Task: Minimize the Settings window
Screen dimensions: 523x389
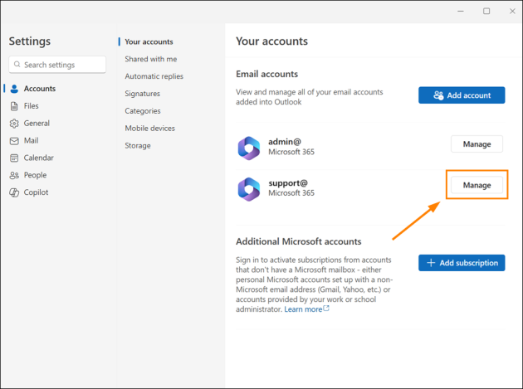Action: point(461,11)
